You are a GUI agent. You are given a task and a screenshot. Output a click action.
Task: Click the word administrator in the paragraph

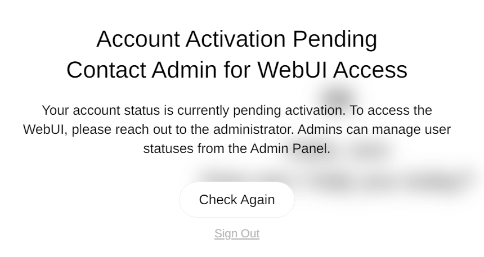[253, 129]
